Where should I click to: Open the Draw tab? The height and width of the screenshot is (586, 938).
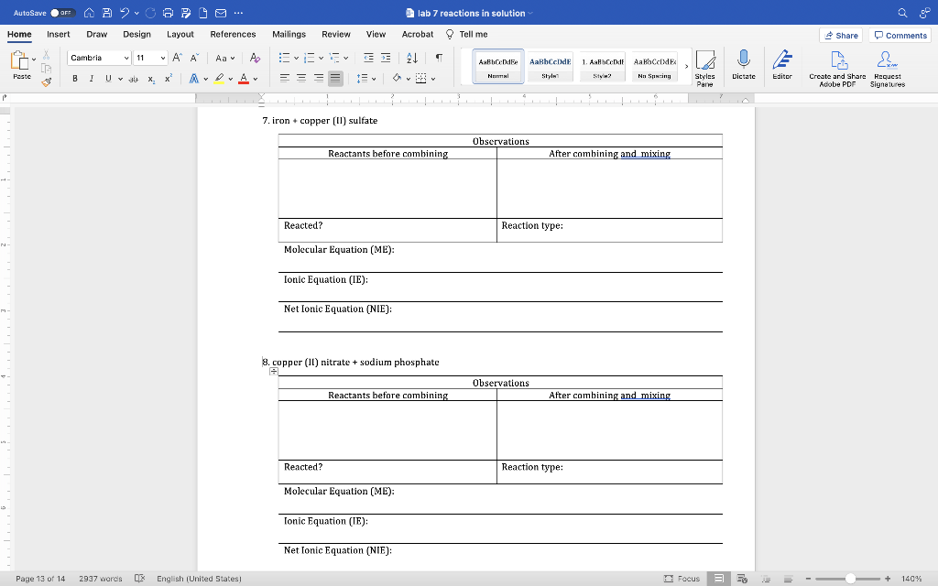(97, 34)
